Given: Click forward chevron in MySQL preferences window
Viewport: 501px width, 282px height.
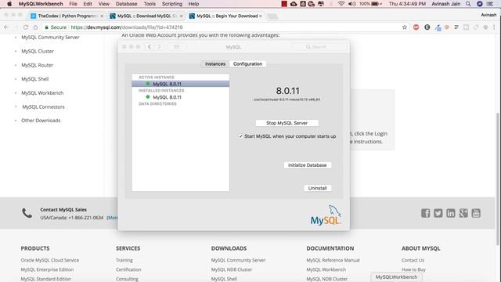Looking at the screenshot, I should 159,47.
